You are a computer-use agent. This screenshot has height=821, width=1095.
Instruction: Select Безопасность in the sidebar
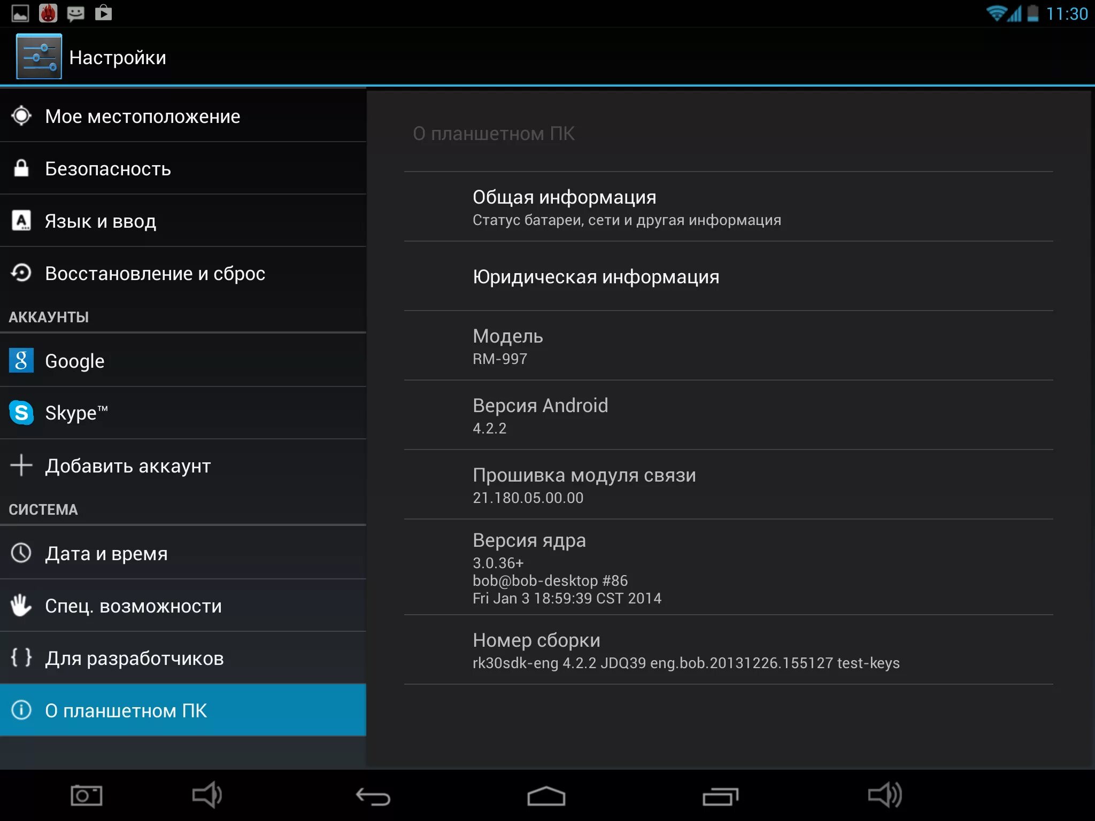pyautogui.click(x=183, y=168)
